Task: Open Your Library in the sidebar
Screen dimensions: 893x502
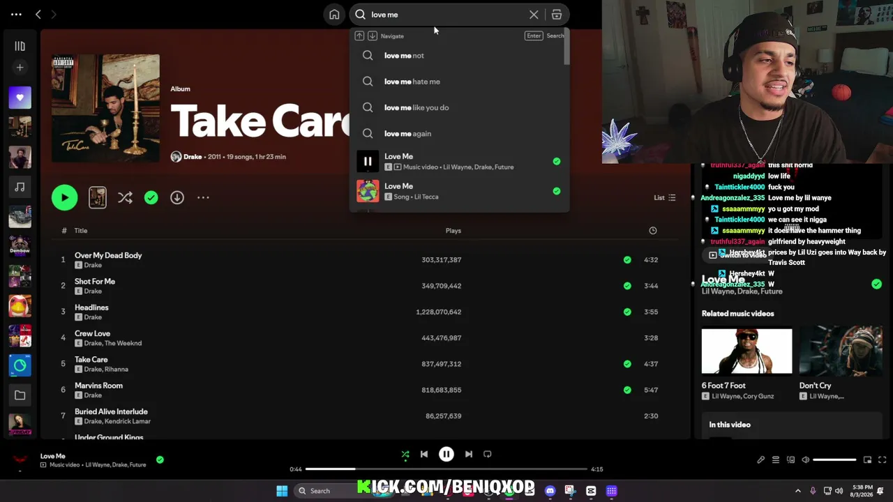Action: point(20,46)
